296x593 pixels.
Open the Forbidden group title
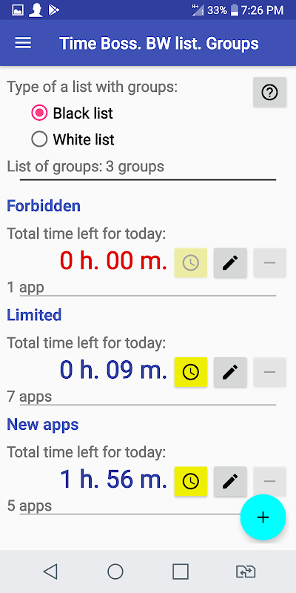click(44, 206)
